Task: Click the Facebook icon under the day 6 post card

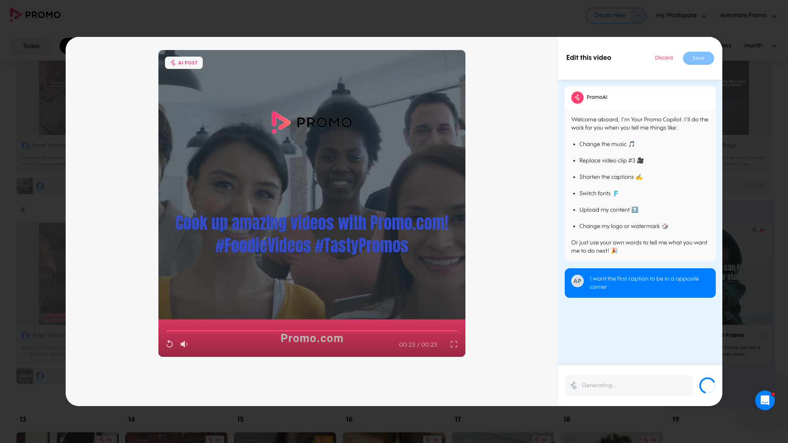Action: click(40, 376)
